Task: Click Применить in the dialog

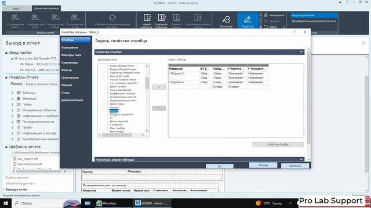Action: pos(295,166)
